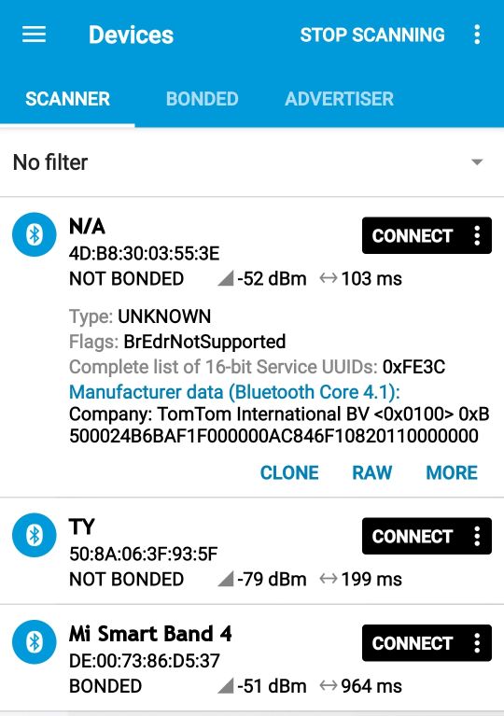This screenshot has height=716, width=504.
Task: Expand the No filter dropdown arrow
Action: [x=477, y=162]
